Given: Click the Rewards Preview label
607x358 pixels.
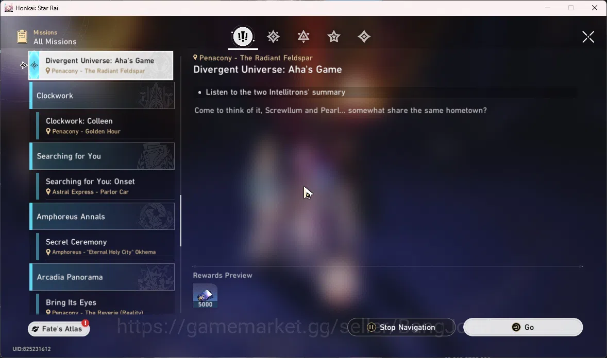Looking at the screenshot, I should [223, 275].
